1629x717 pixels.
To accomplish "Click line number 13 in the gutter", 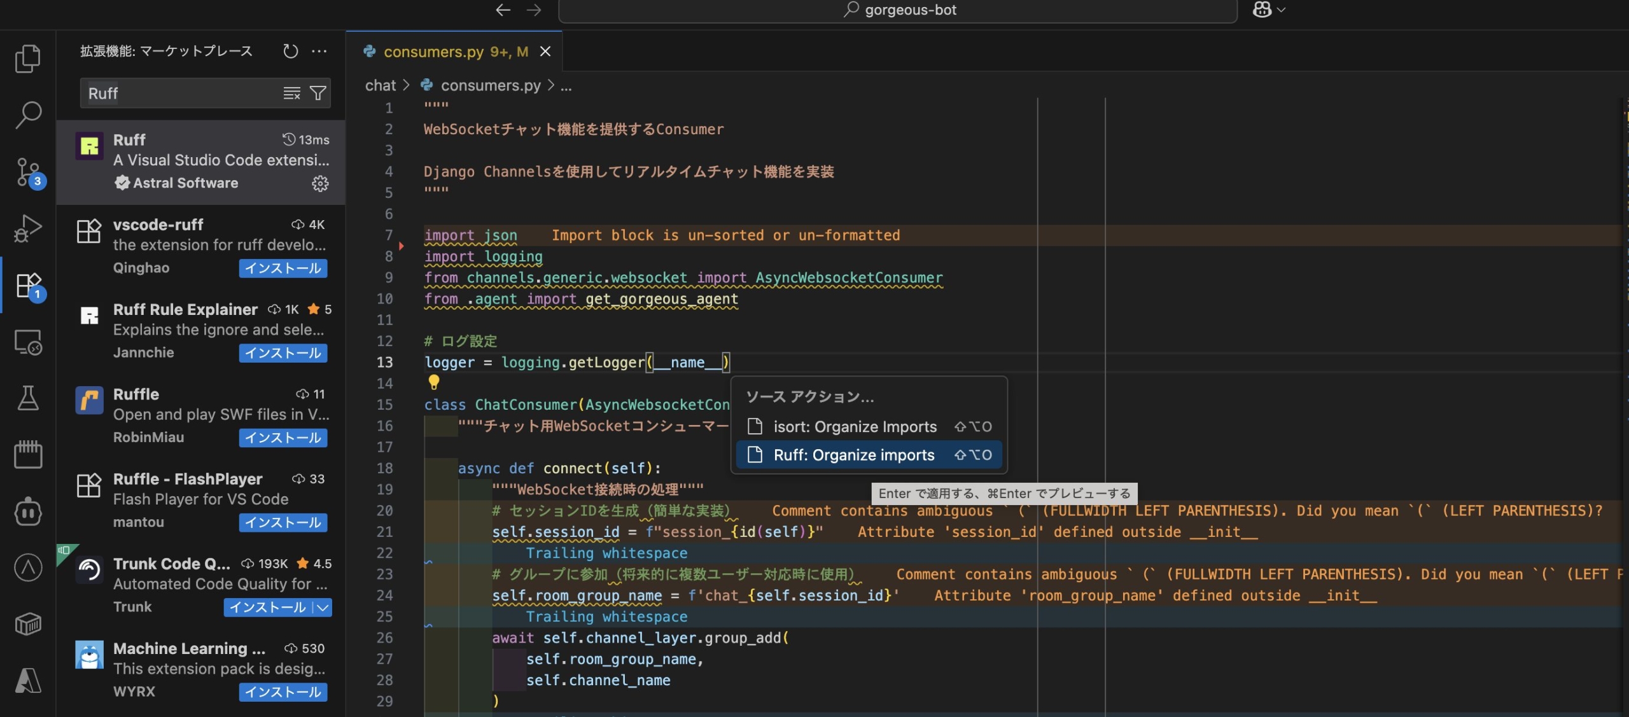I will pos(385,363).
